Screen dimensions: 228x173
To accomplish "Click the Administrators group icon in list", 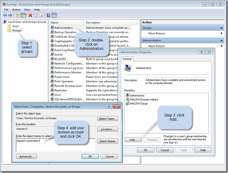I will click(x=52, y=28).
